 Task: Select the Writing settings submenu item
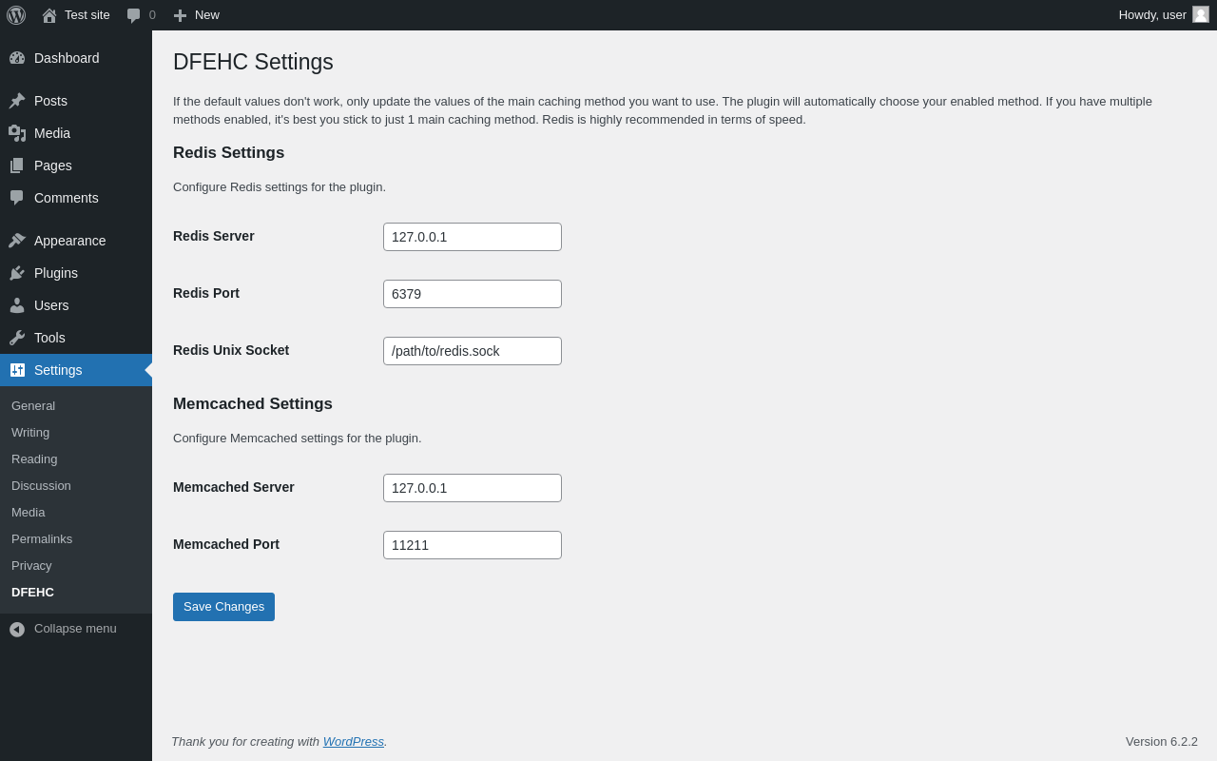click(x=30, y=433)
